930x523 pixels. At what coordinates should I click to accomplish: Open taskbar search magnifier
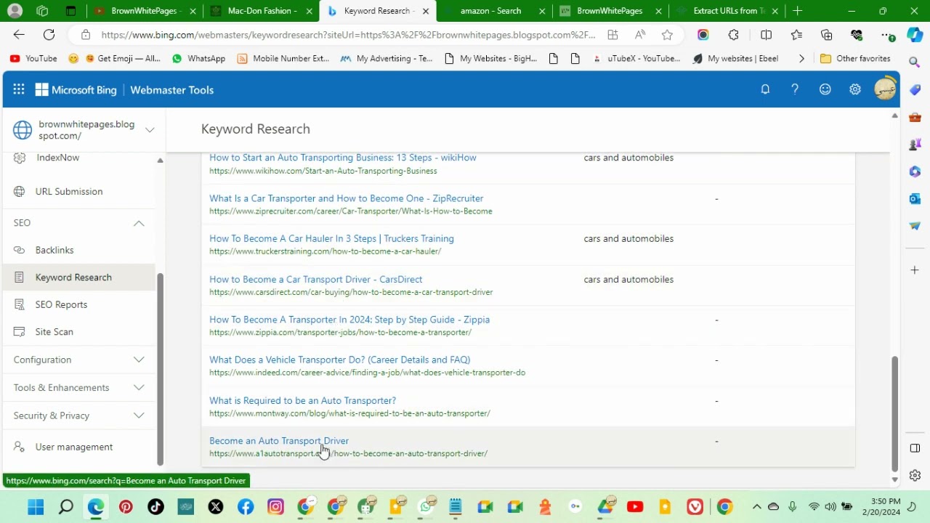(x=66, y=507)
